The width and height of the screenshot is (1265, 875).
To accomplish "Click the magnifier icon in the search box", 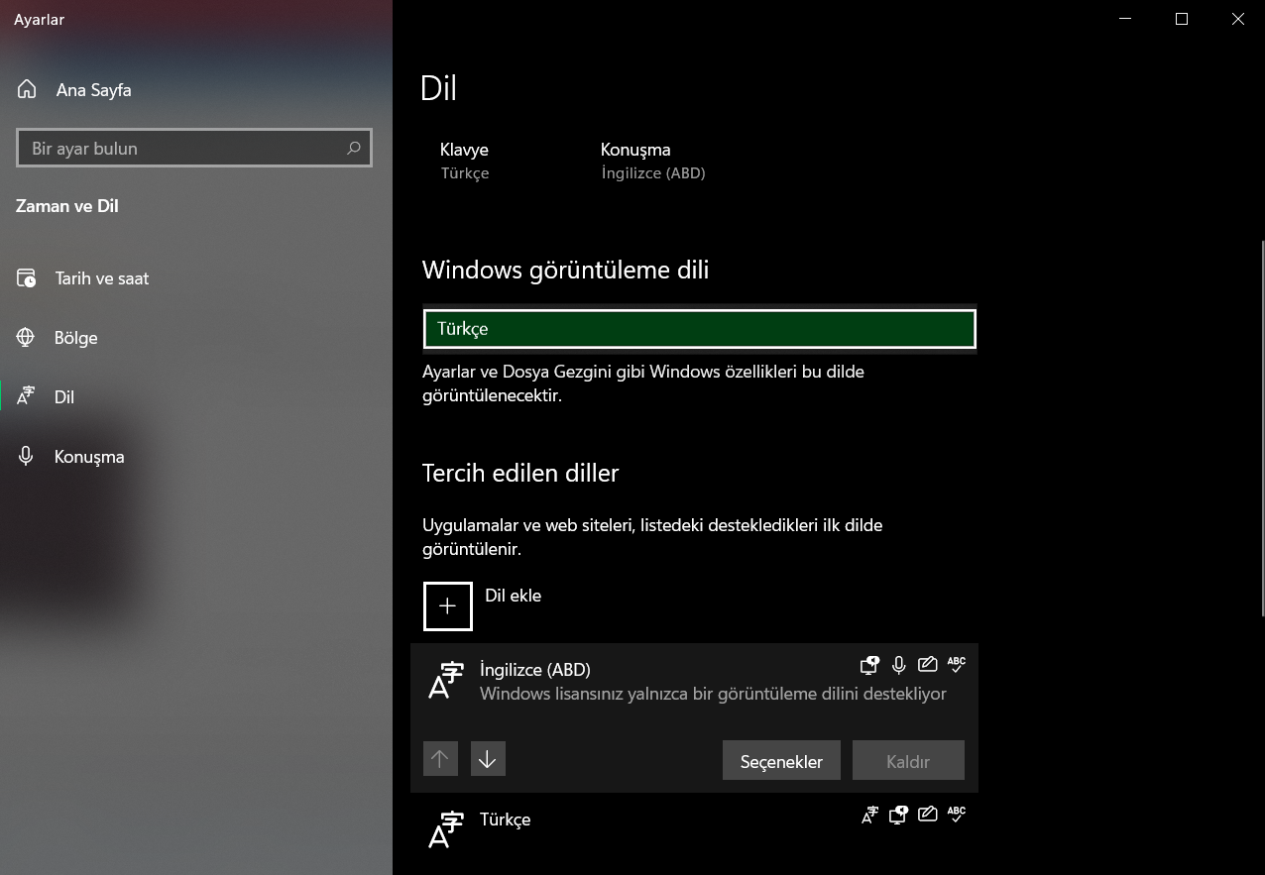I will click(x=354, y=148).
